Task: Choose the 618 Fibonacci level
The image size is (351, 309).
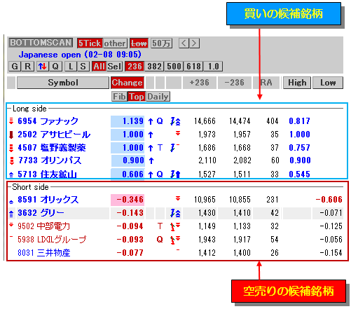Action: click(193, 67)
